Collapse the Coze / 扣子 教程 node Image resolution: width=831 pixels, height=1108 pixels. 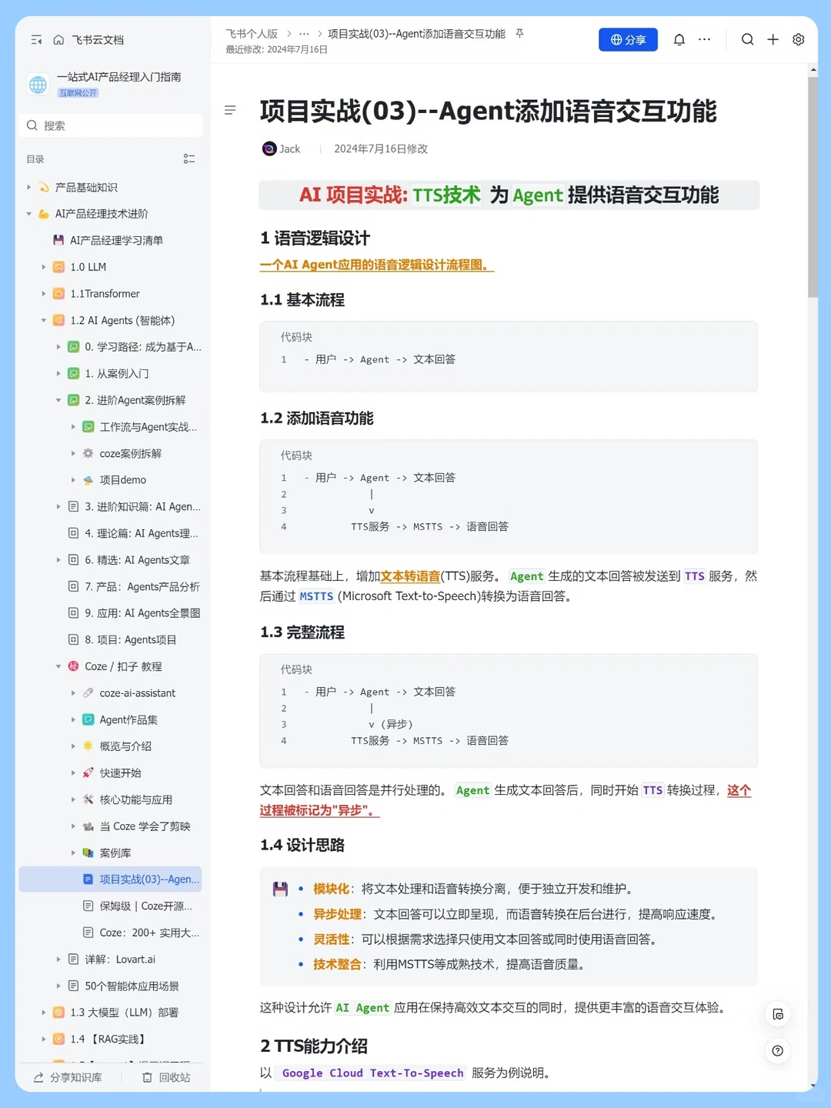pos(58,666)
